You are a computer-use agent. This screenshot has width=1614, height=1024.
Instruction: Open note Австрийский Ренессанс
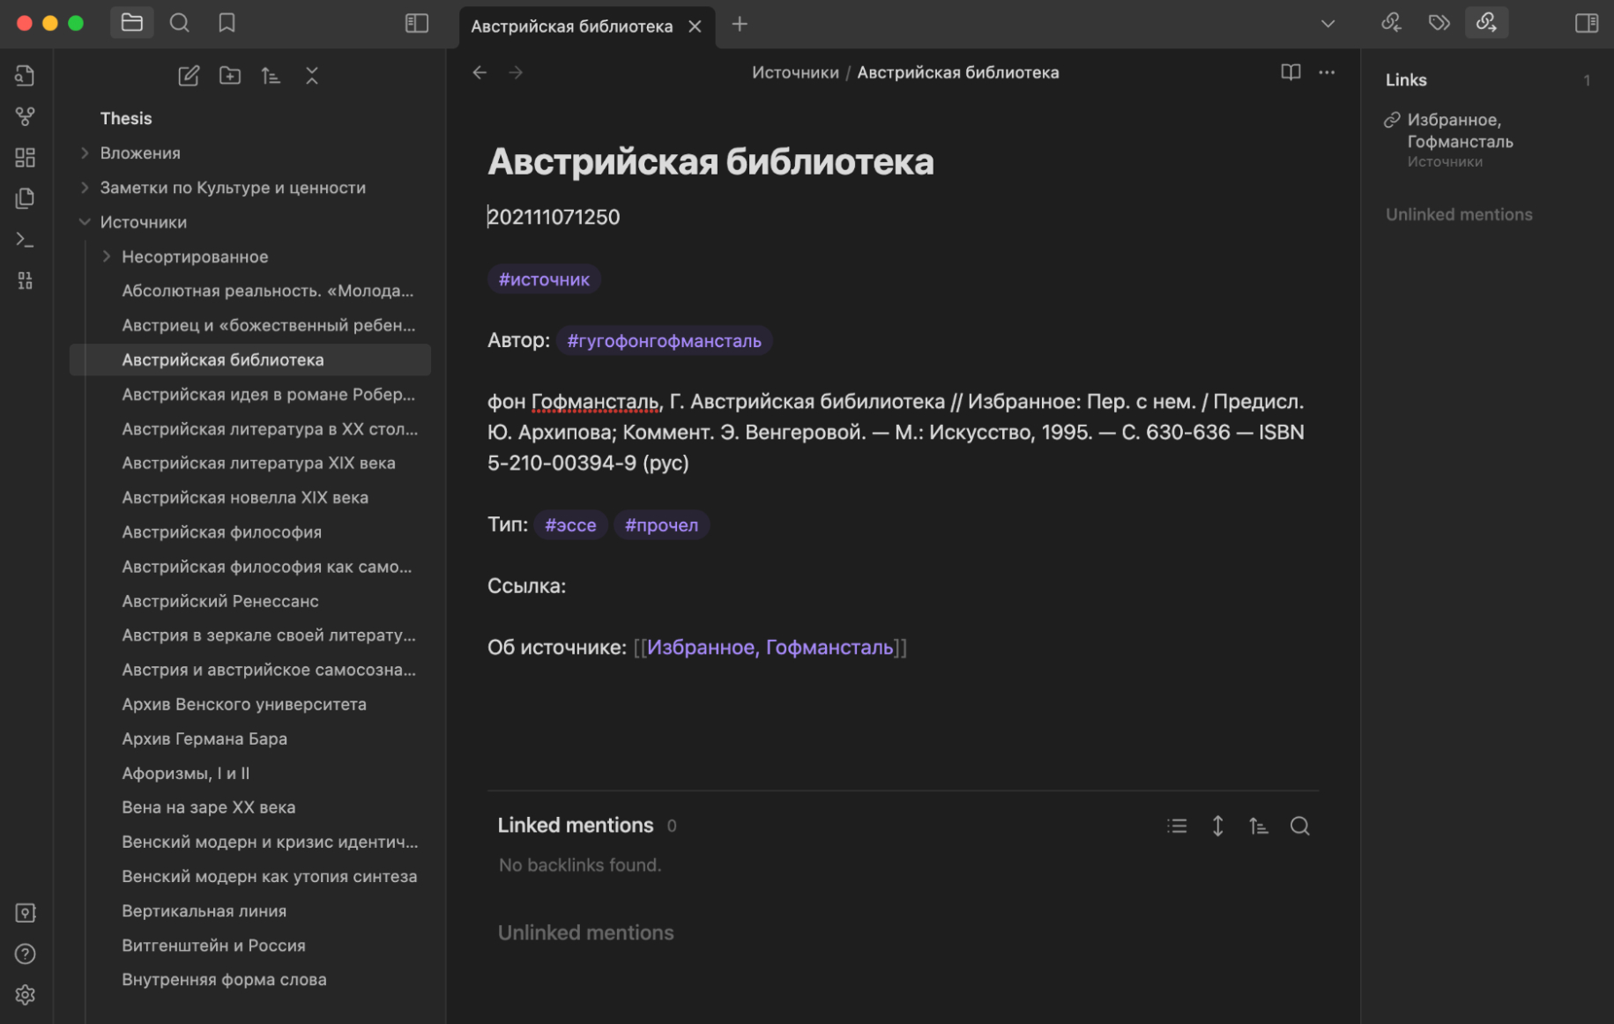click(220, 601)
